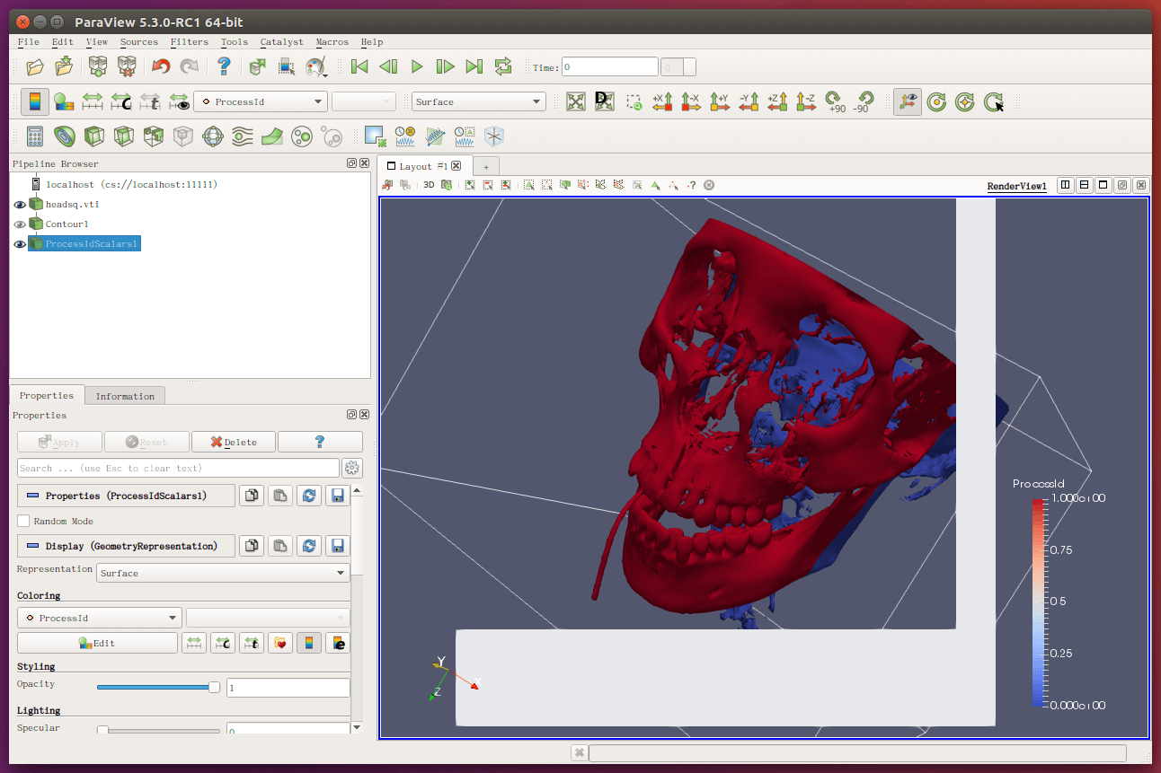Viewport: 1161px width, 773px height.
Task: Toggle color legend visibility in toolbar
Action: tap(35, 101)
